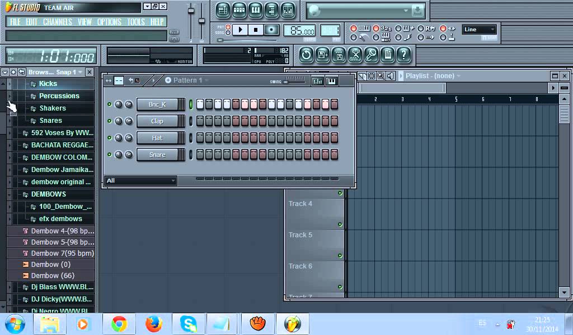Click the browser reread up-arrow icon

pyautogui.click(x=13, y=72)
